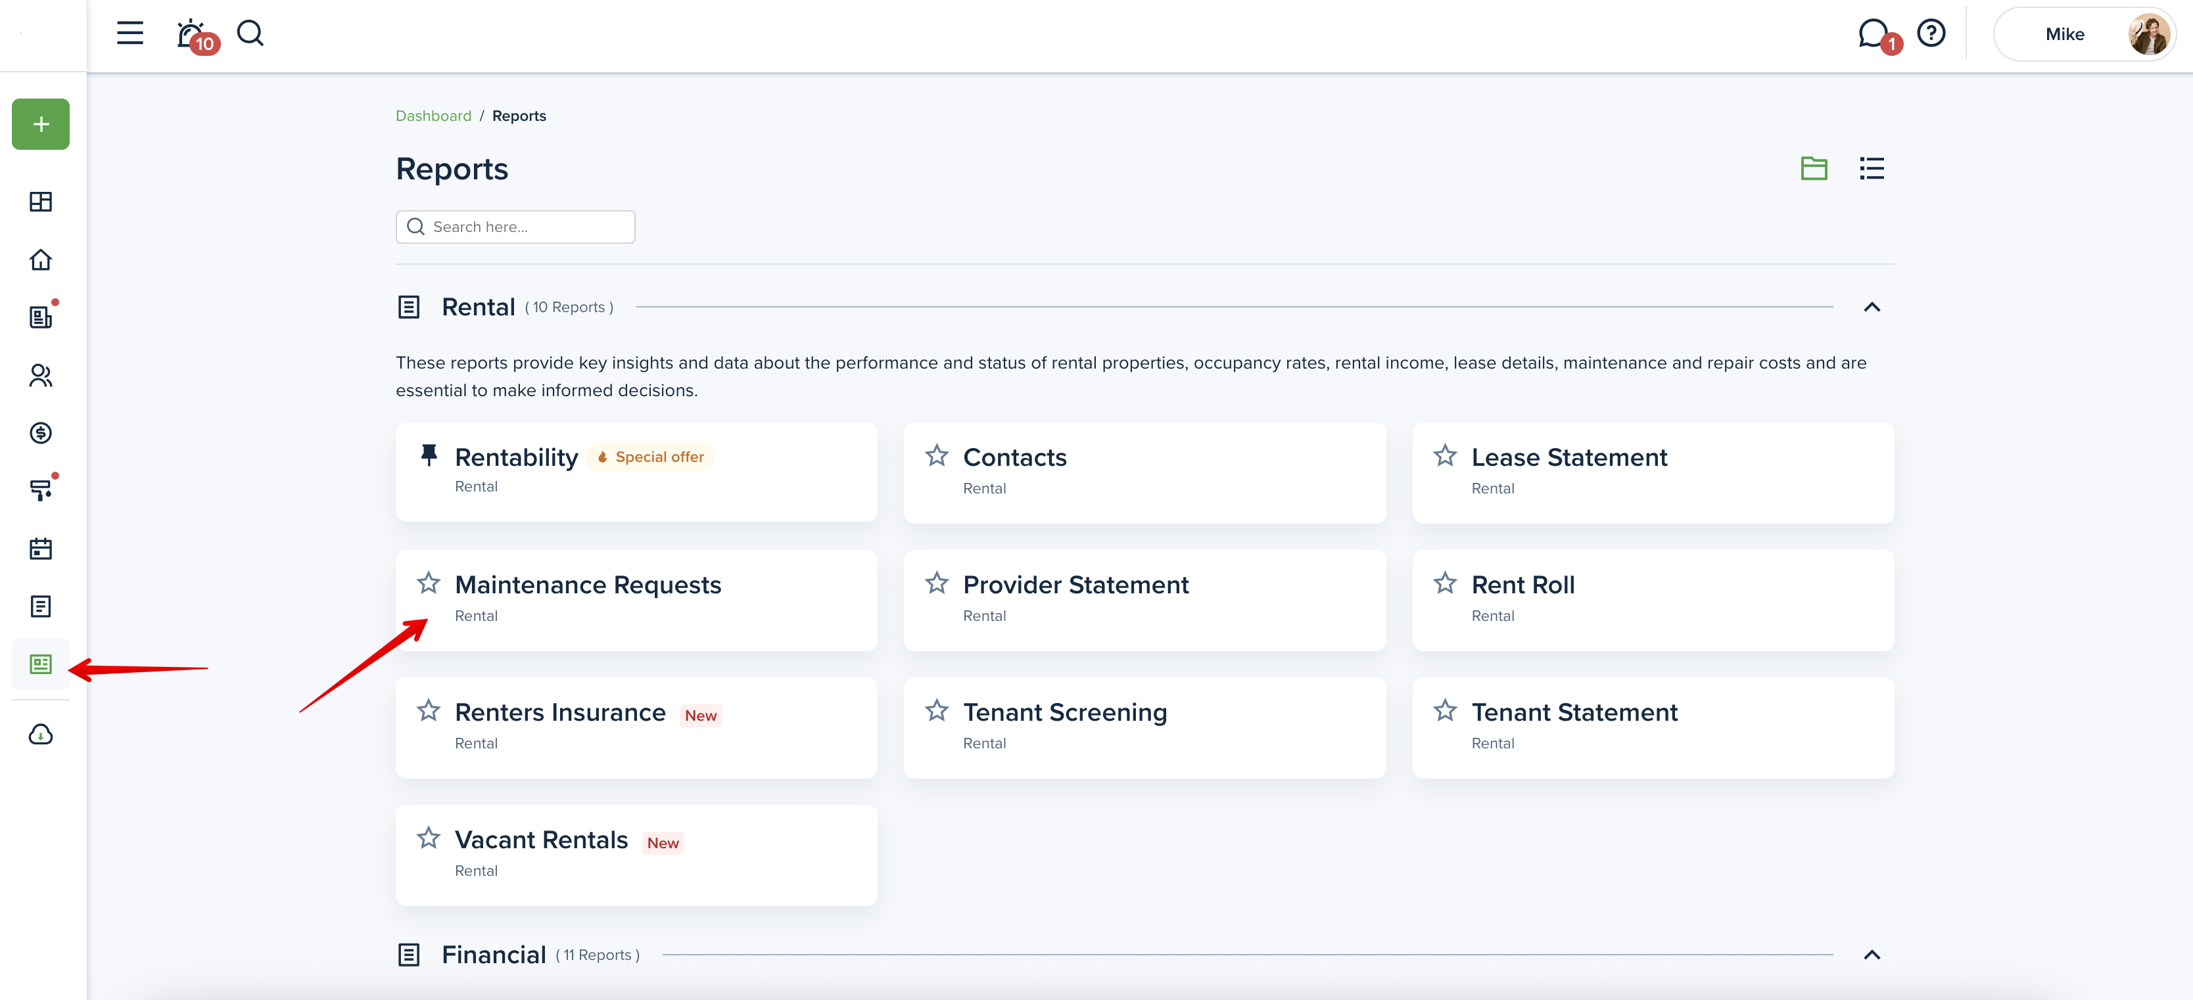Viewport: 2193px width, 1000px height.
Task: Open the properties house icon in sidebar
Action: coord(41,260)
